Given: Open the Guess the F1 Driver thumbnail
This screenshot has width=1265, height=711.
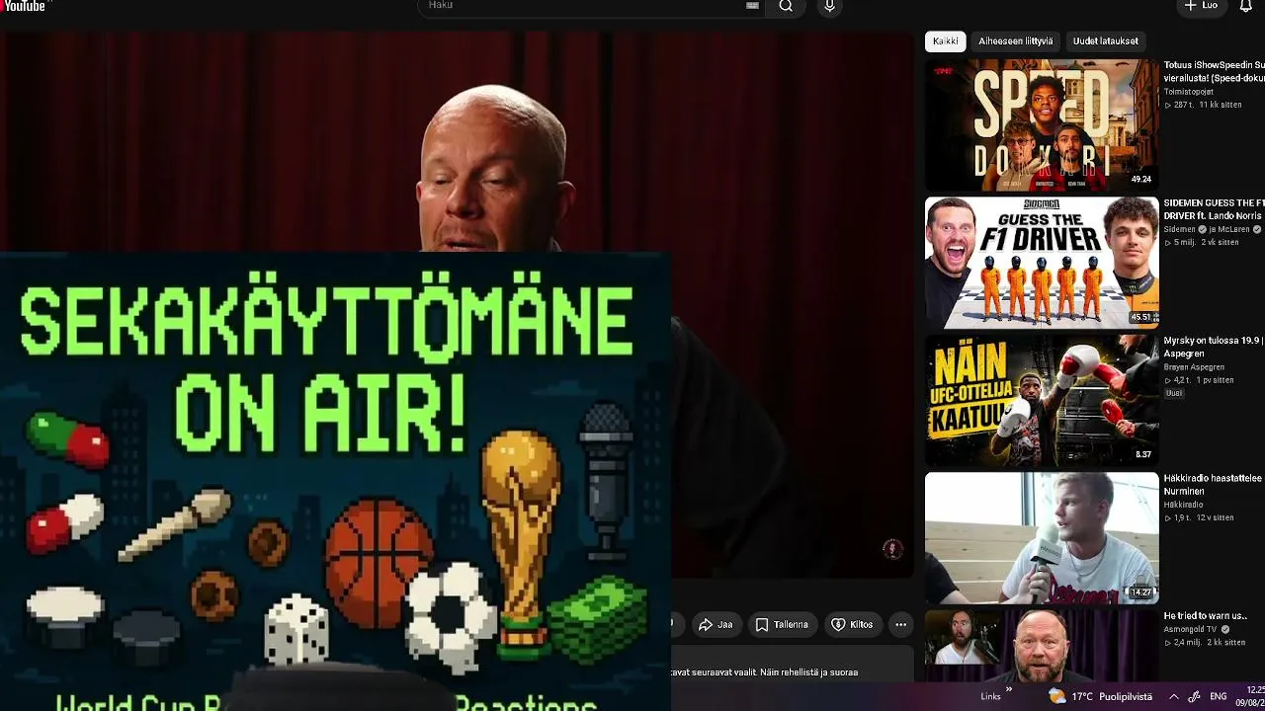Looking at the screenshot, I should [x=1042, y=263].
